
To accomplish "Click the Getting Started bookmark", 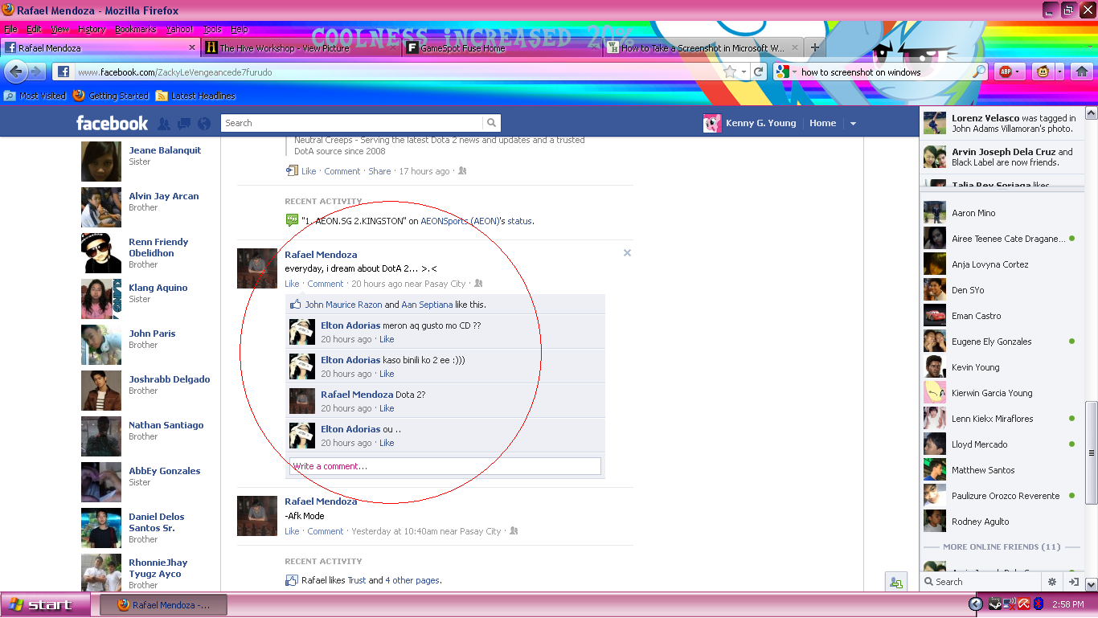I will click(111, 96).
